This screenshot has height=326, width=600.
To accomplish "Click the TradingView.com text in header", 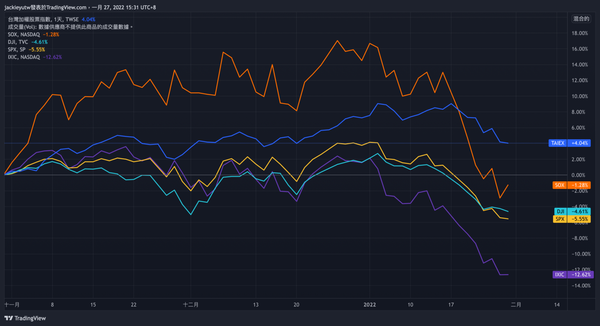I will point(66,8).
